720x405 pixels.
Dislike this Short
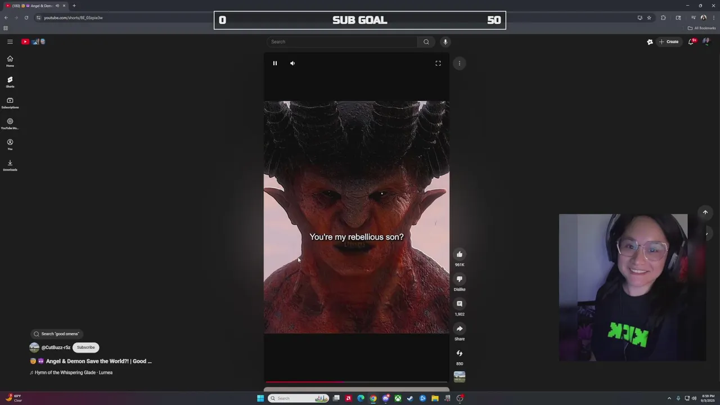[x=460, y=279]
